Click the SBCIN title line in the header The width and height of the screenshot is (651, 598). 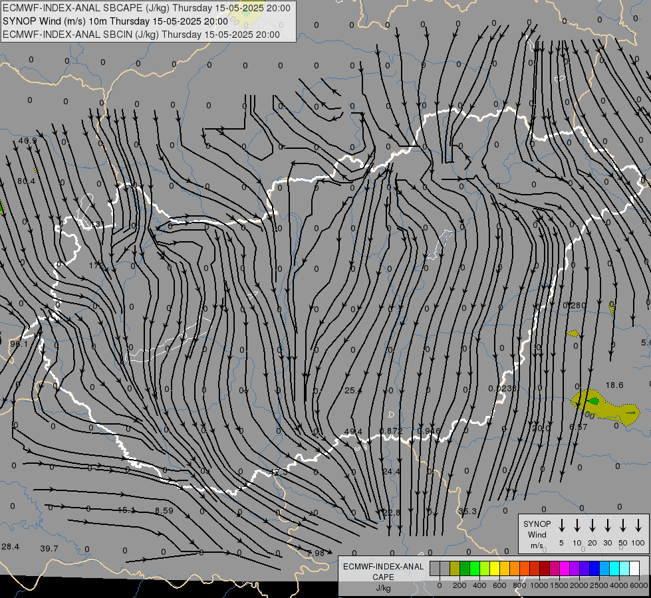(x=141, y=35)
